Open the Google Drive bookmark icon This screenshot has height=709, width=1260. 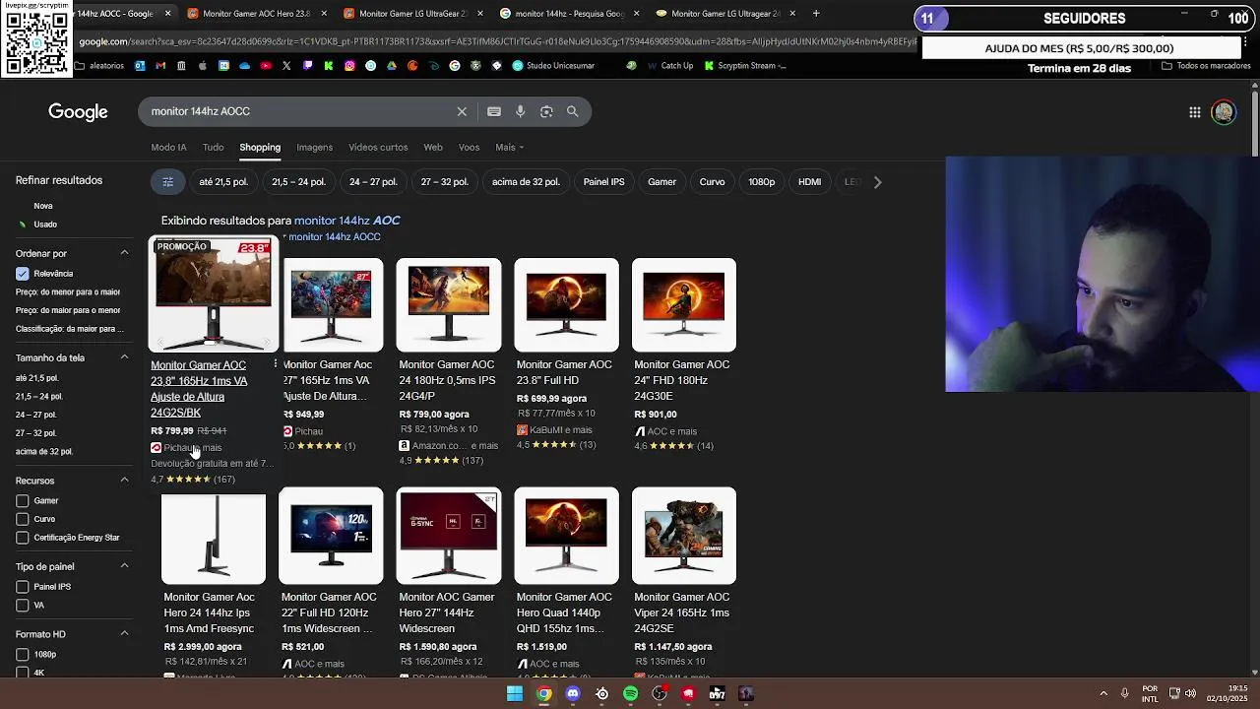pos(392,66)
